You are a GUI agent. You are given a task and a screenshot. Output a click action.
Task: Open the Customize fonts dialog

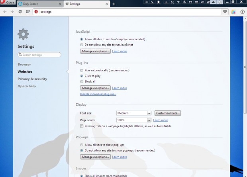[x=168, y=113]
